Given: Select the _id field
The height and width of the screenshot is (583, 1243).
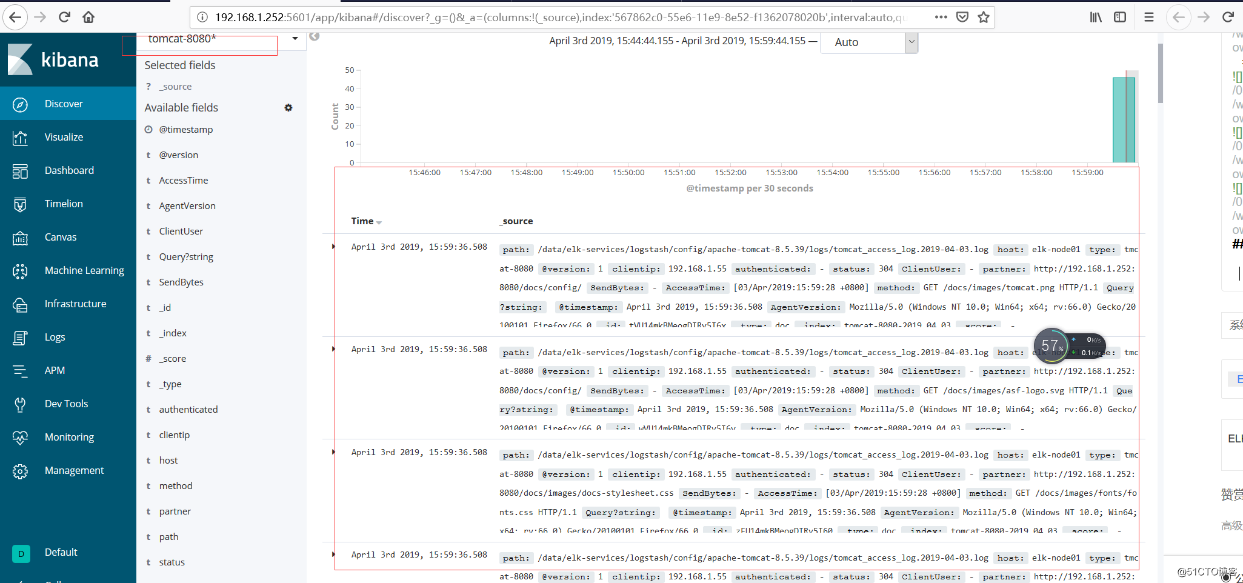Looking at the screenshot, I should pos(165,308).
